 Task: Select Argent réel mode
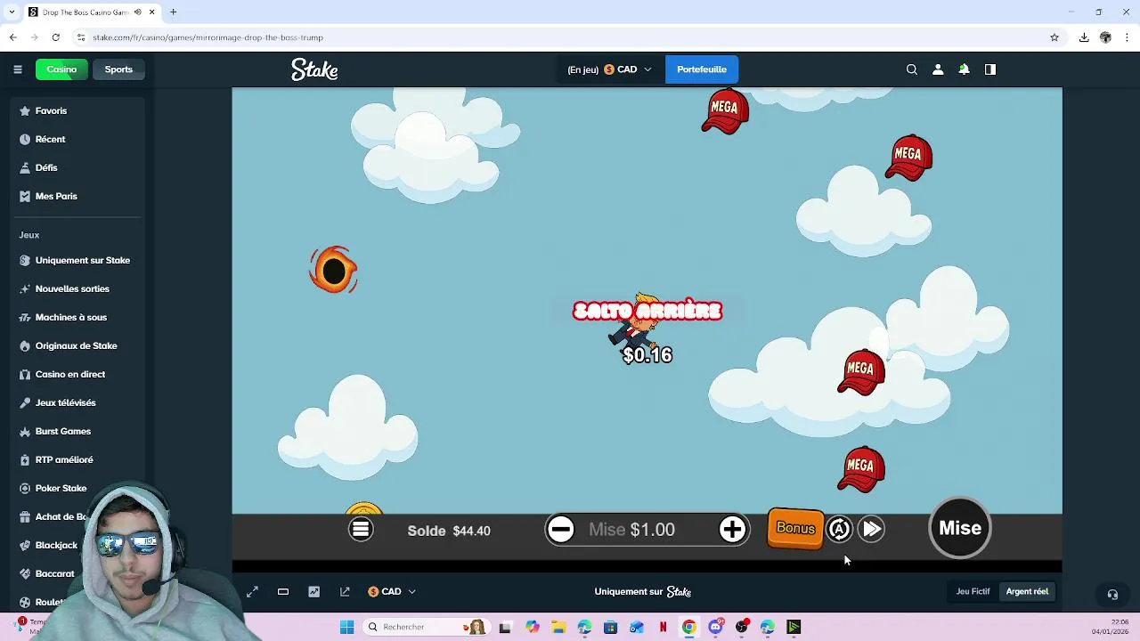[1027, 592]
